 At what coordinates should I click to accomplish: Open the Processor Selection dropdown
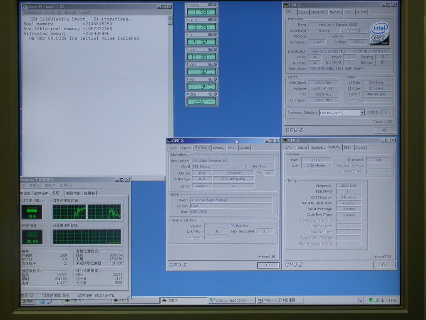(x=362, y=112)
